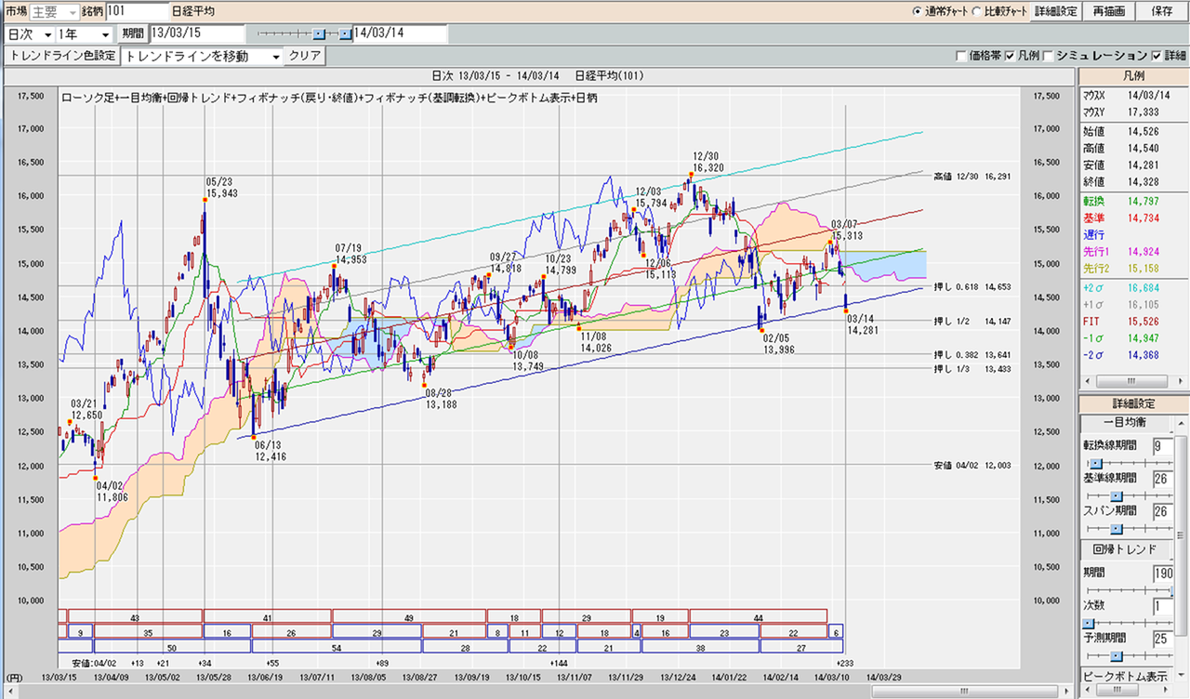
Task: Uncheck the 凡例 checkbox
Action: tap(1011, 56)
